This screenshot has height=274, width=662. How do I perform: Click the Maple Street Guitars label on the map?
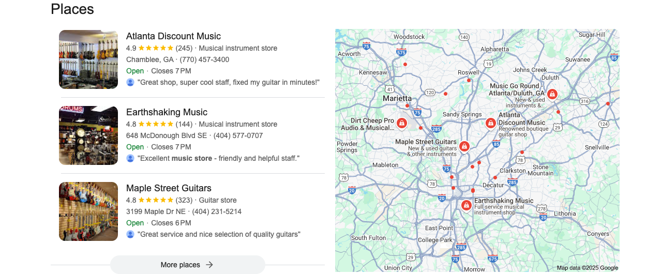pyautogui.click(x=426, y=142)
